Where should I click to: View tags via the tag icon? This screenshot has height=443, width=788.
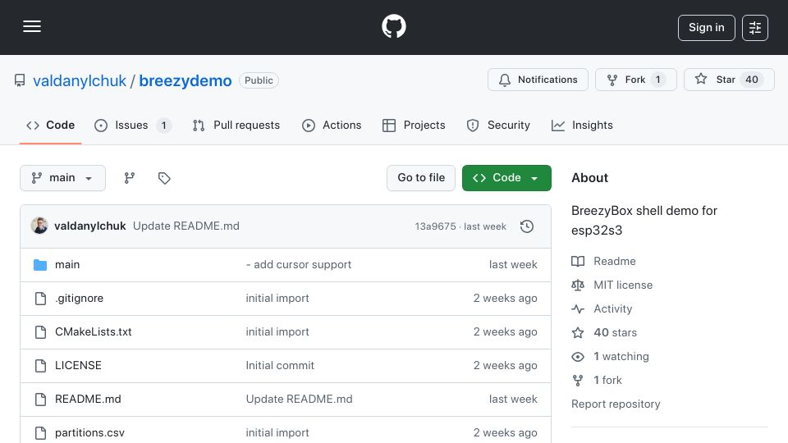pos(164,178)
